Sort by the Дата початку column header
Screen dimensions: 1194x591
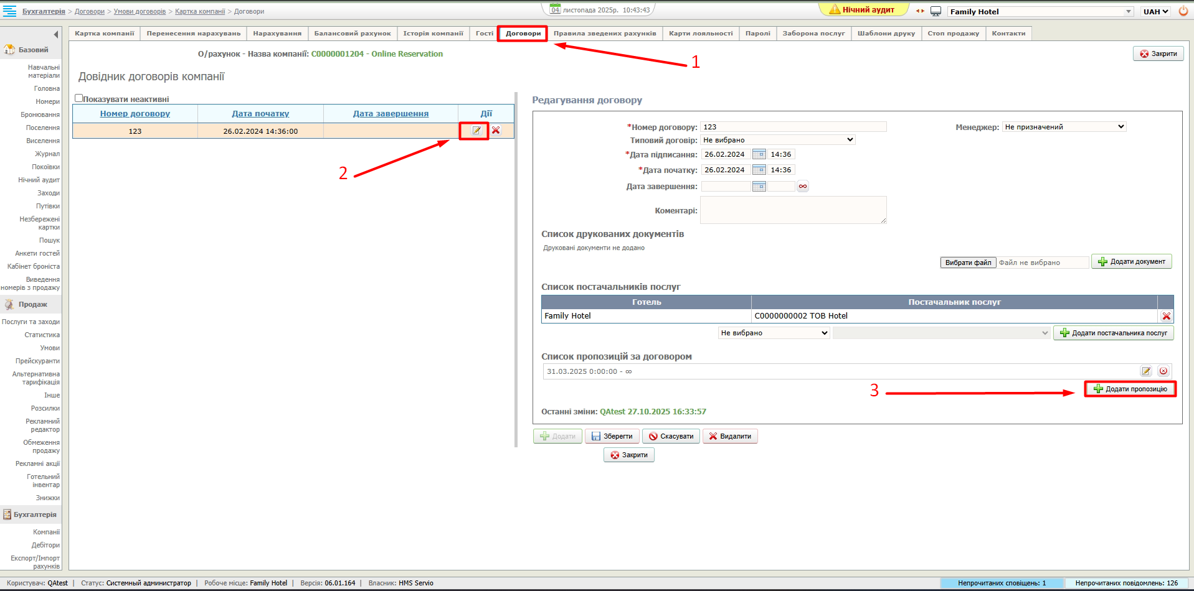click(260, 114)
